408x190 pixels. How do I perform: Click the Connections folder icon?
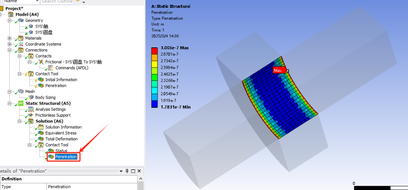(21, 50)
